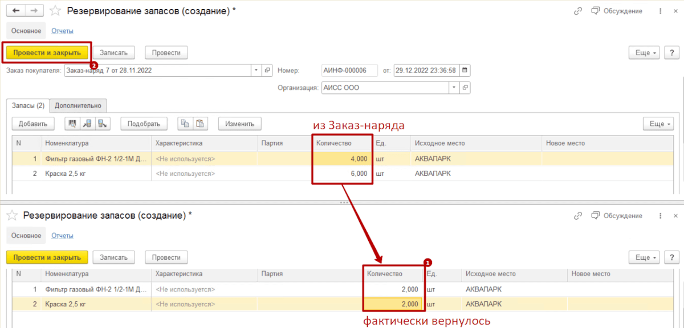Image resolution: width=684 pixels, height=328 pixels.
Task: Click the paste rows clipboard icon
Action: pos(200,124)
